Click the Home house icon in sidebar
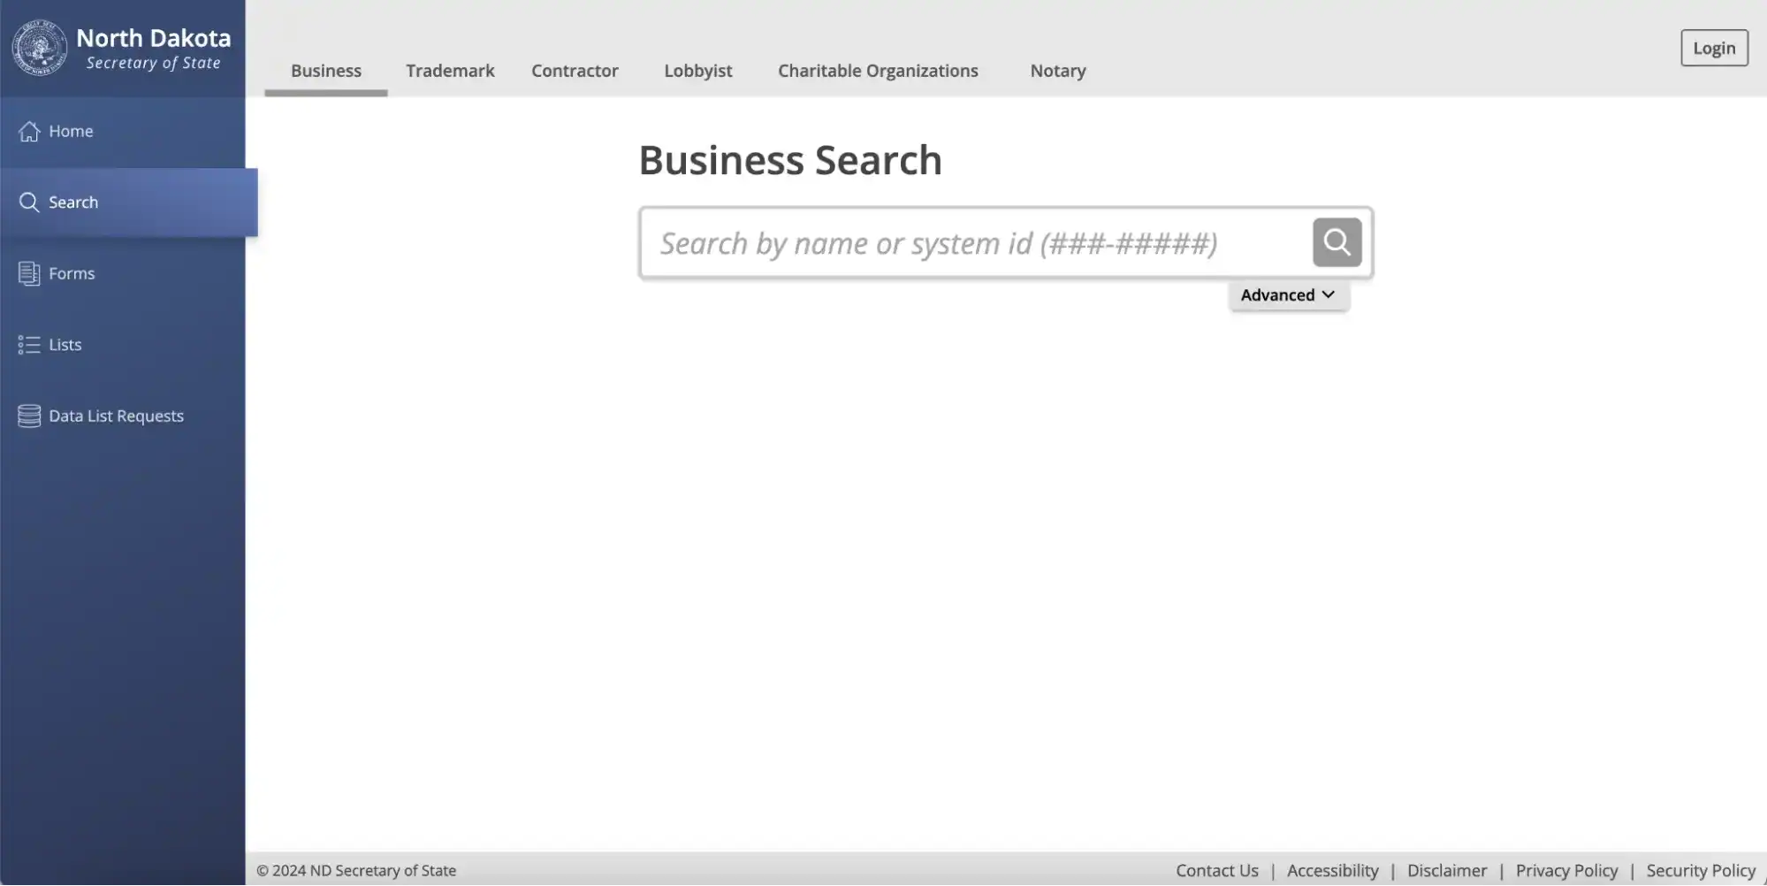Screen dimensions: 1767x886 (x=29, y=131)
